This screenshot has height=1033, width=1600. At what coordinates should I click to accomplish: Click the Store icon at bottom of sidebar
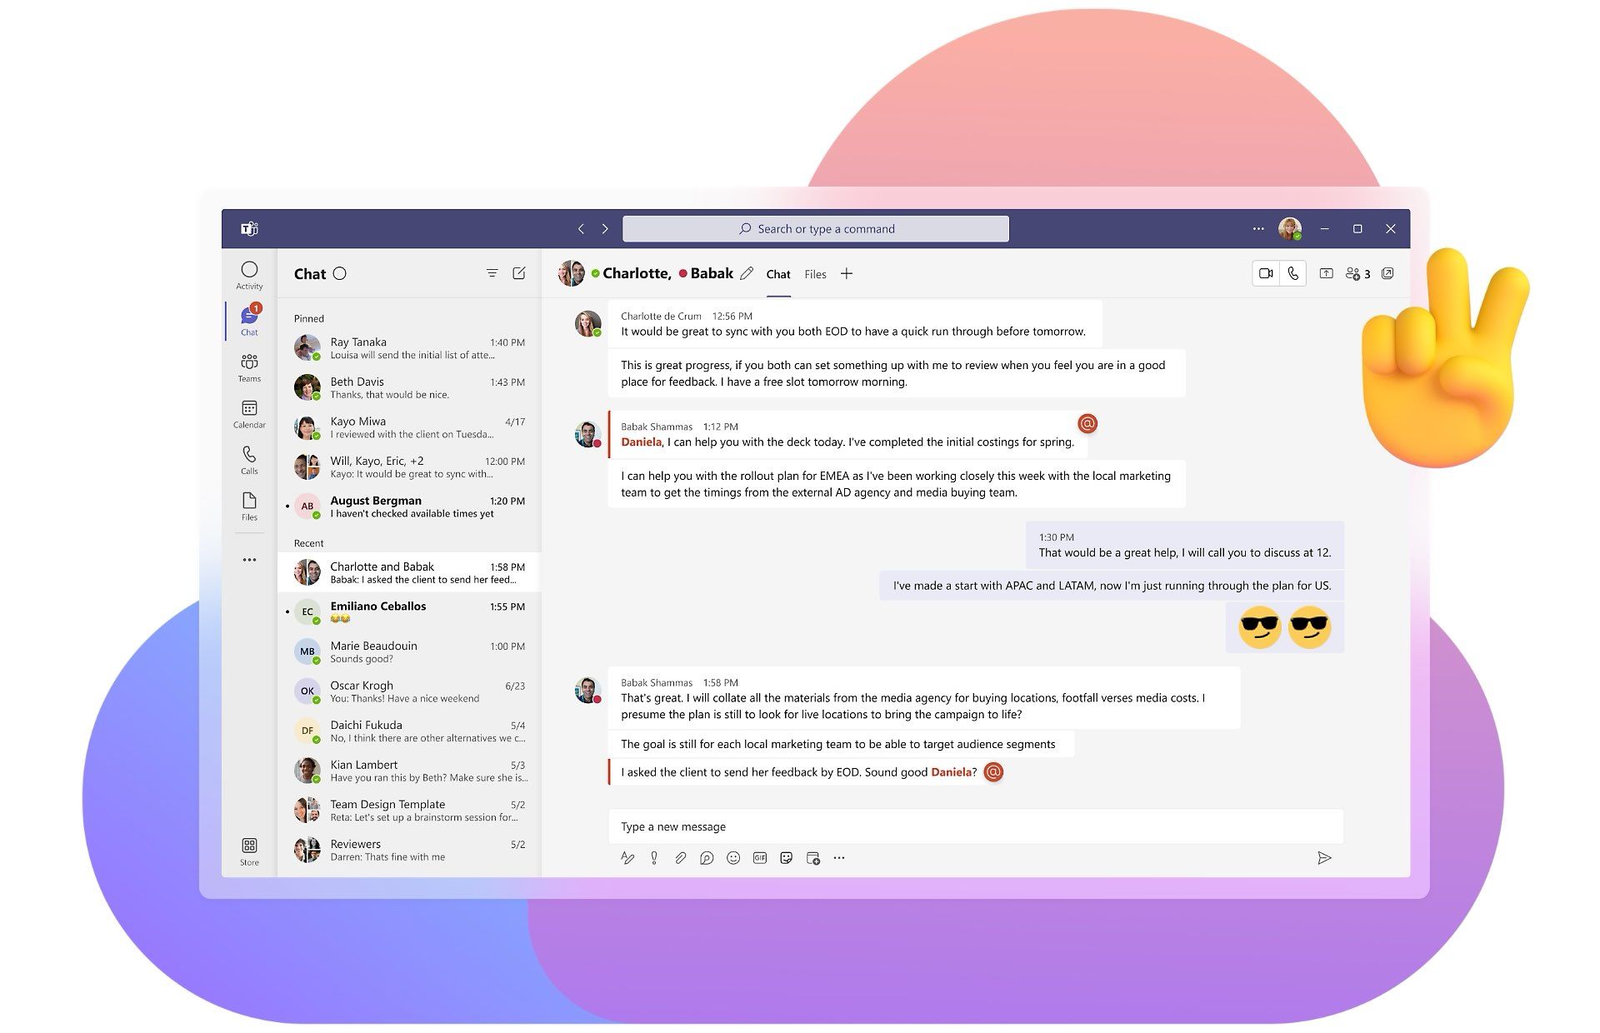pyautogui.click(x=248, y=846)
